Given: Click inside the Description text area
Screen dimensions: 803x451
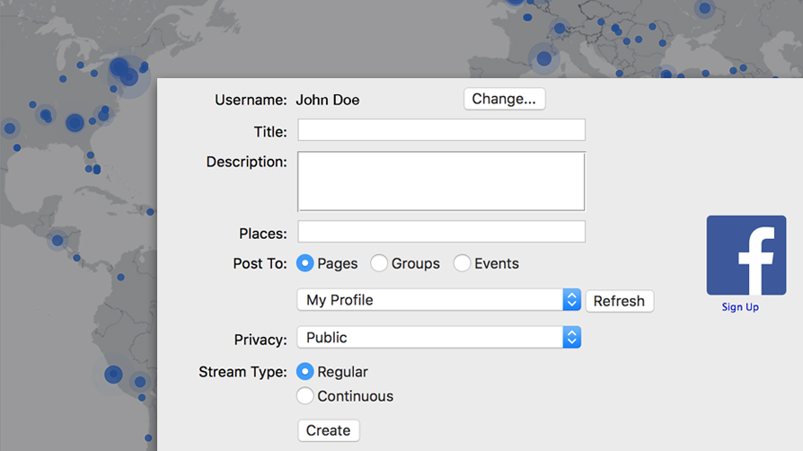Looking at the screenshot, I should [441, 181].
